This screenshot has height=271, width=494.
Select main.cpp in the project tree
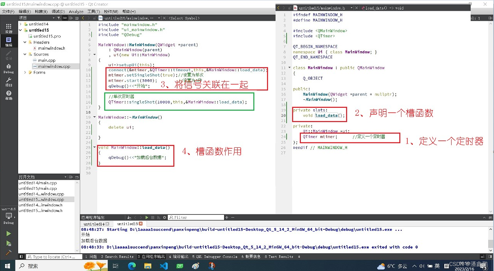click(47, 60)
